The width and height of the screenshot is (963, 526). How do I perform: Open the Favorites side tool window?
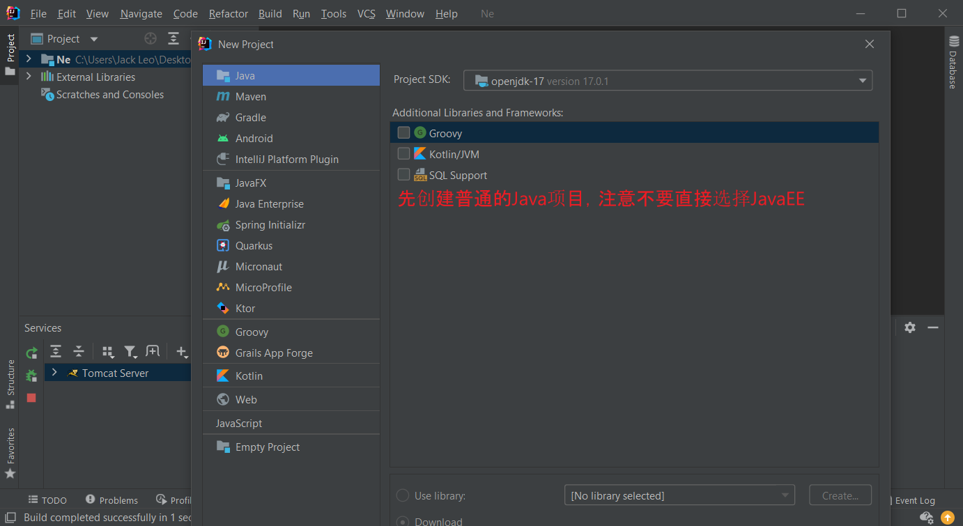10,453
